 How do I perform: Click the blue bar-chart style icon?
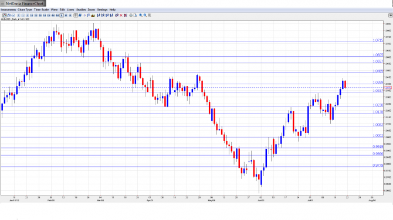80,15
